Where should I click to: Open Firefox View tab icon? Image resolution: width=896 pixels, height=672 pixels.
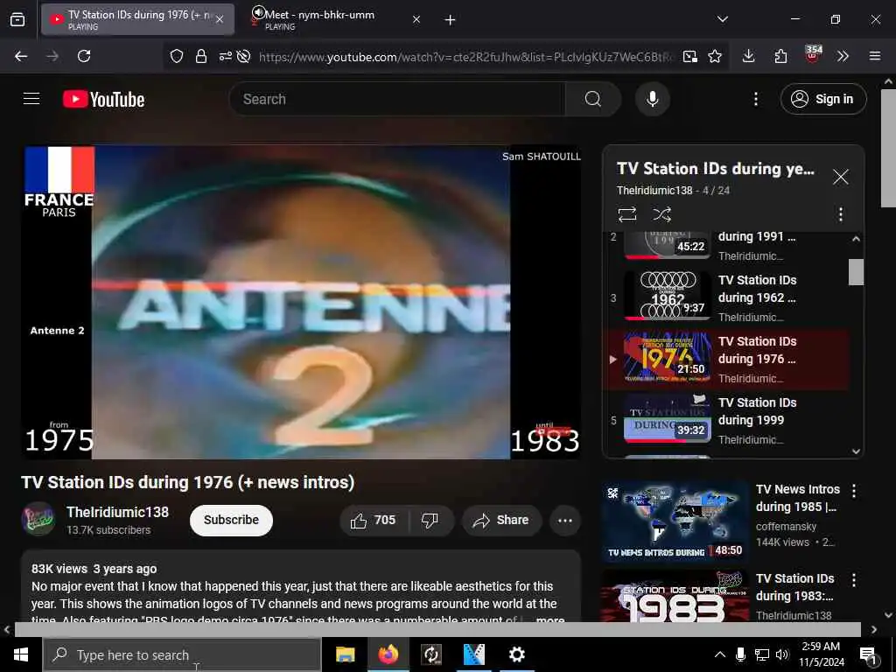click(17, 20)
